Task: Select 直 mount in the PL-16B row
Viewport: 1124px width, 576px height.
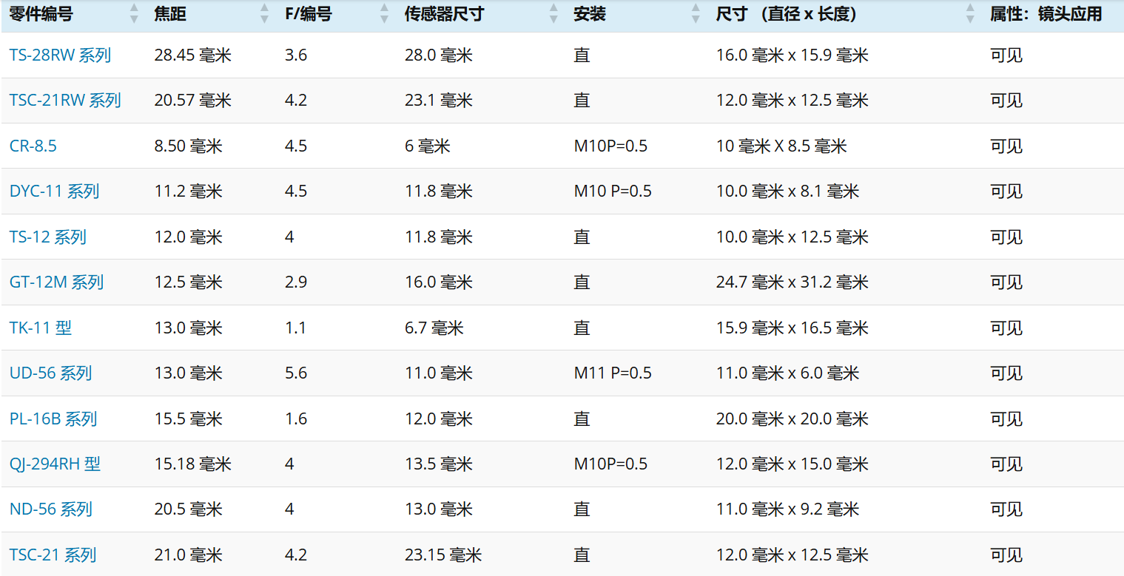Action: tap(582, 419)
